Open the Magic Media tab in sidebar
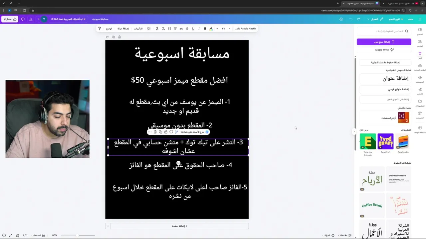426x239 pixels. tap(420, 129)
